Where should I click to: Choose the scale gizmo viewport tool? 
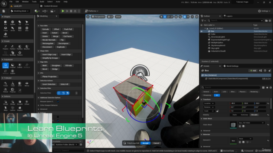tap(171, 17)
